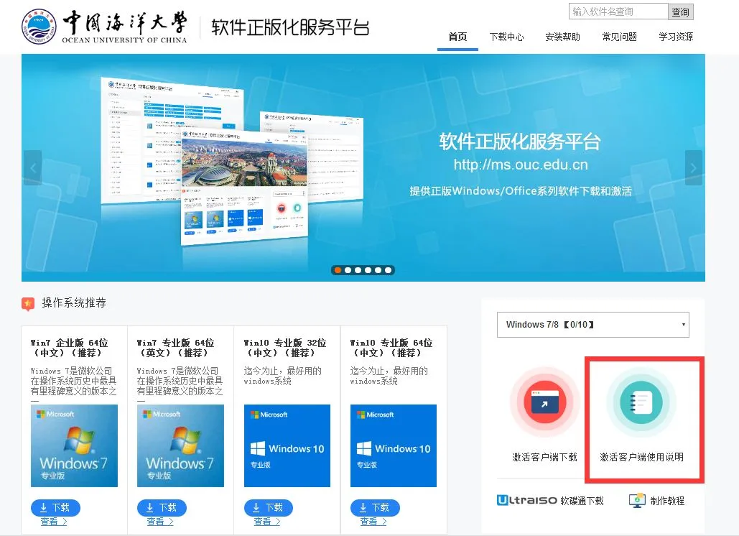Open the red activation client download icon
Screen dimensions: 739x536
545,402
